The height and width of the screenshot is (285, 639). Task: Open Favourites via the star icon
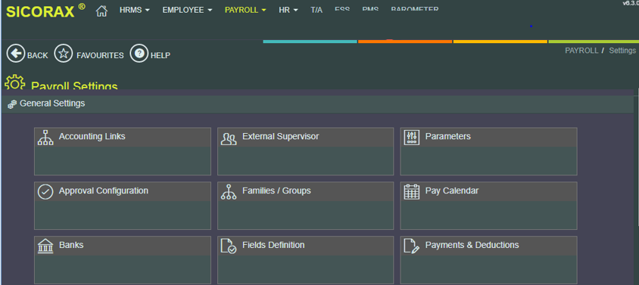[x=64, y=54]
